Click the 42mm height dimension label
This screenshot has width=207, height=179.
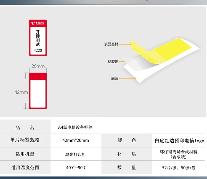point(21,92)
